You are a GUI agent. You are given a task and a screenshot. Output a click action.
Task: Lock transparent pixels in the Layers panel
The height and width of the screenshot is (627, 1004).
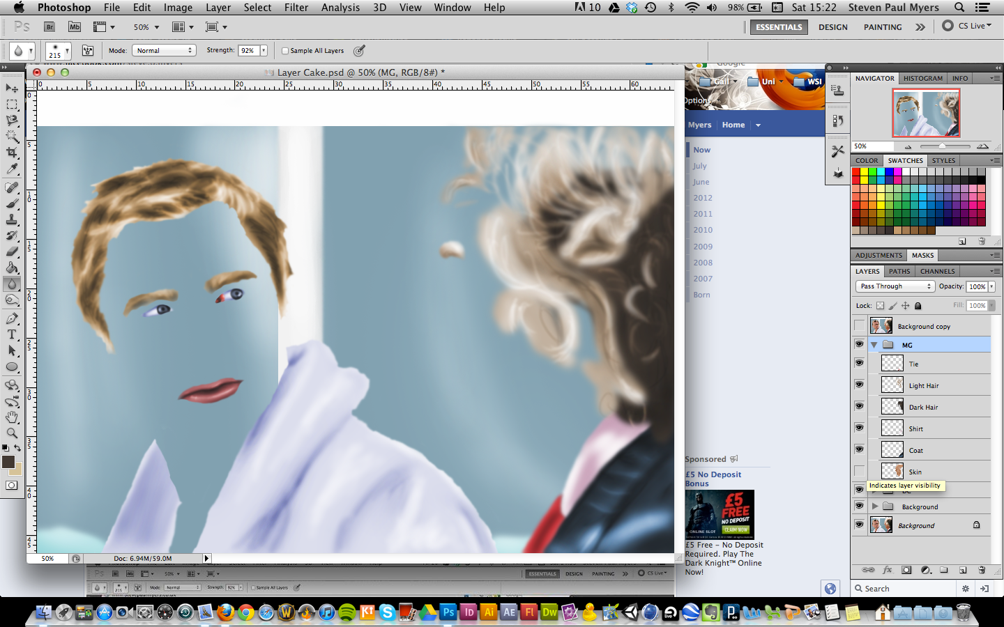(880, 305)
